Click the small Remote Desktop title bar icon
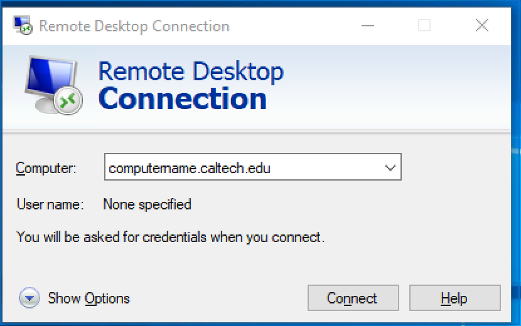The height and width of the screenshot is (326, 521). point(23,26)
